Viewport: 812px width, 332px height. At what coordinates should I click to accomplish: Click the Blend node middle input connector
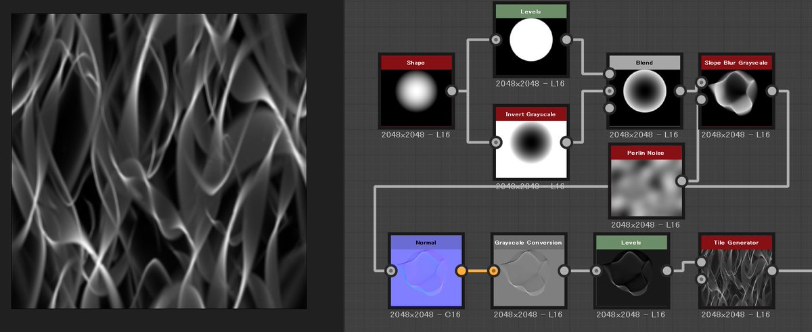(609, 91)
